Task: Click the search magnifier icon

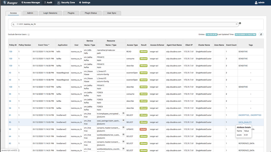Action: click(x=14, y=24)
